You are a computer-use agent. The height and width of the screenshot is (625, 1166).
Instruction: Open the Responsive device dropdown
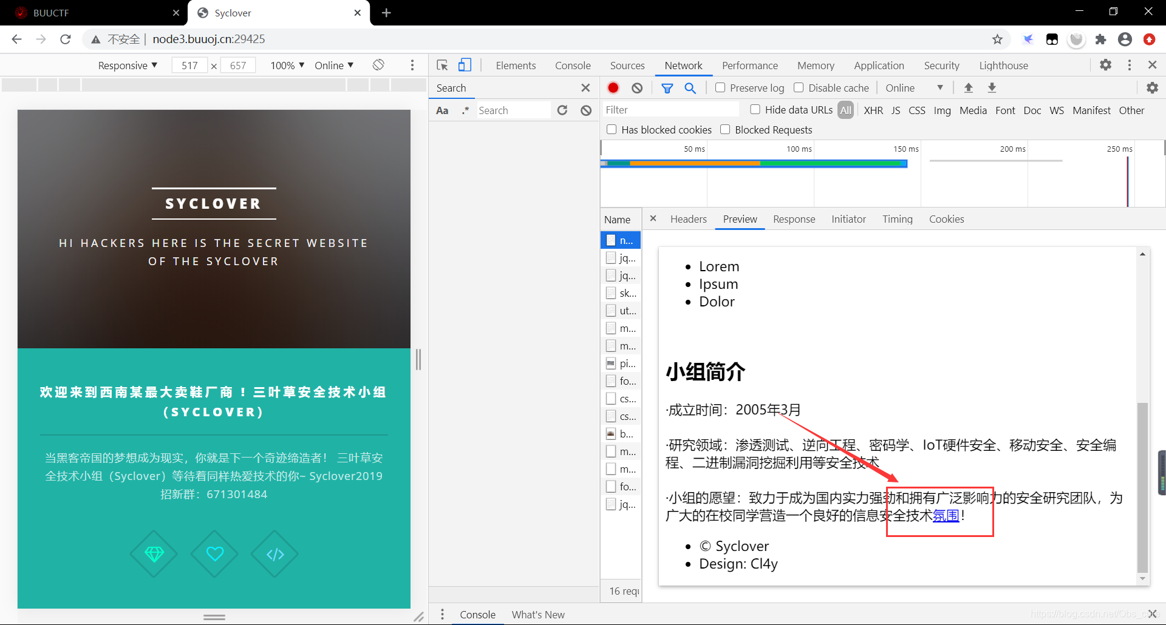pyautogui.click(x=128, y=66)
